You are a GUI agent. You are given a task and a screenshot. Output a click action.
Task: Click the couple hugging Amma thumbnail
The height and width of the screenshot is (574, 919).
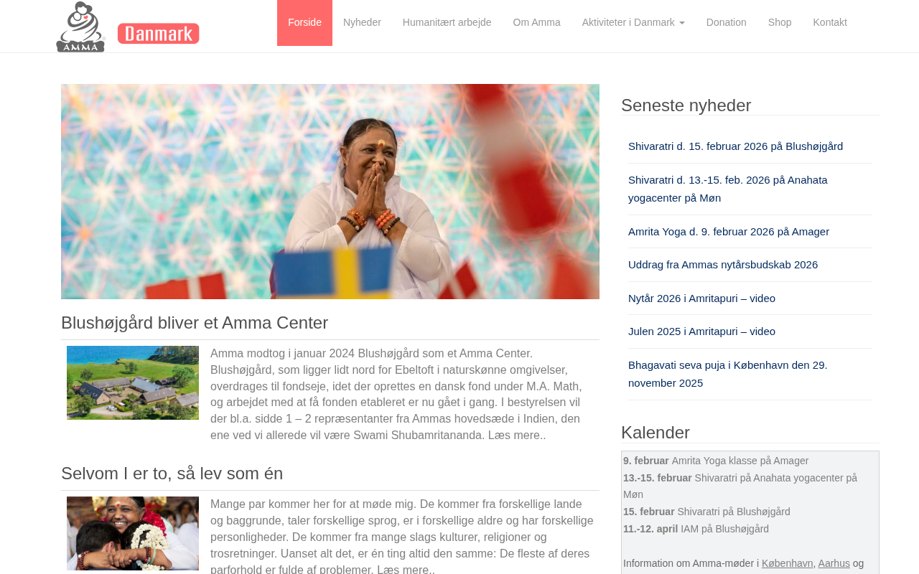click(x=133, y=533)
